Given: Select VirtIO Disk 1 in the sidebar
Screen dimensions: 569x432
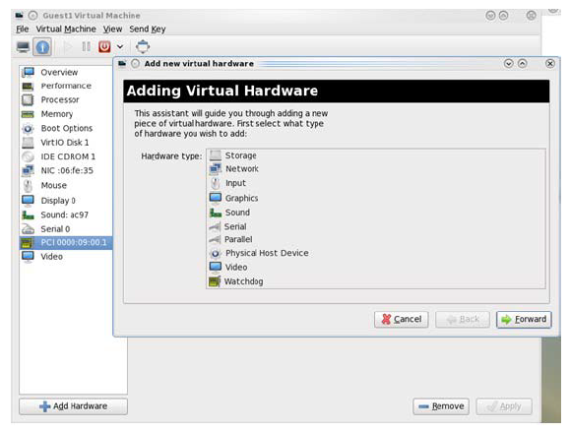Looking at the screenshot, I should [66, 142].
